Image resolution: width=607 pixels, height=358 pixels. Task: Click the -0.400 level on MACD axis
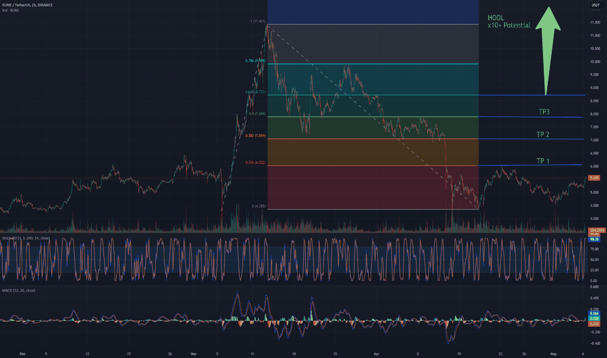(x=594, y=343)
